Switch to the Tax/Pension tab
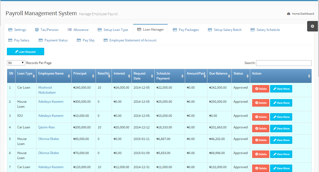 click(x=47, y=30)
